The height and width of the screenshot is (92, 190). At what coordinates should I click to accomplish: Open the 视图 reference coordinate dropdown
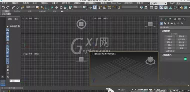click(x=78, y=7)
